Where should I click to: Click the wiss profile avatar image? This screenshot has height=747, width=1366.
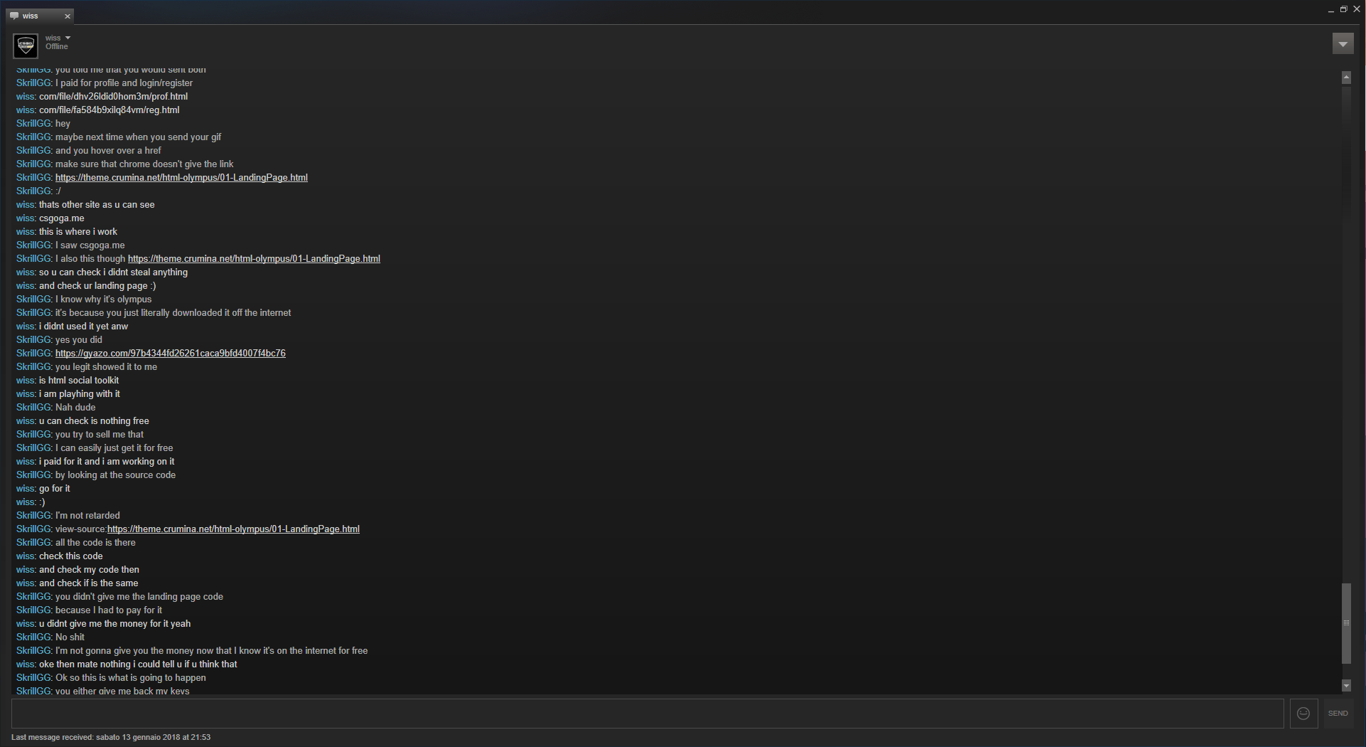[x=26, y=45]
